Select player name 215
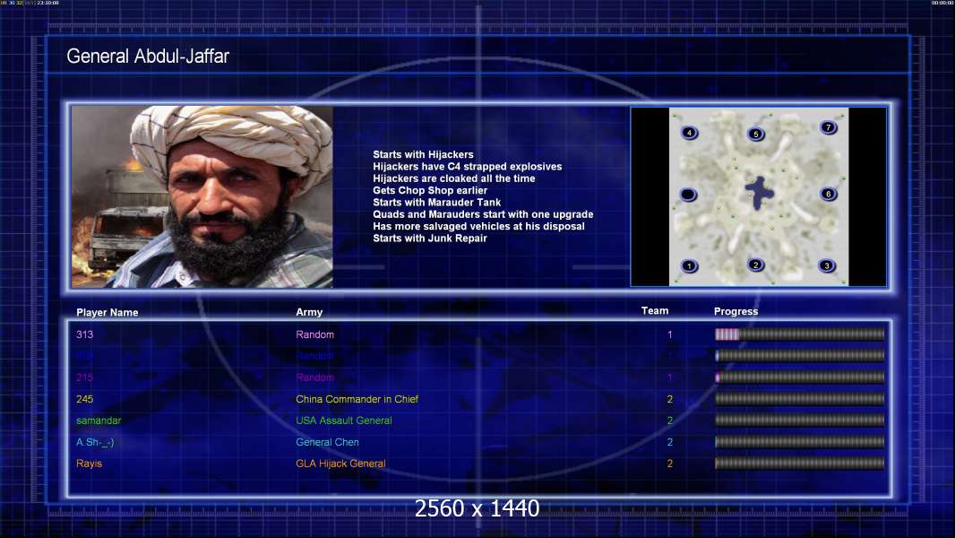Screen dimensions: 955x538 (x=84, y=377)
